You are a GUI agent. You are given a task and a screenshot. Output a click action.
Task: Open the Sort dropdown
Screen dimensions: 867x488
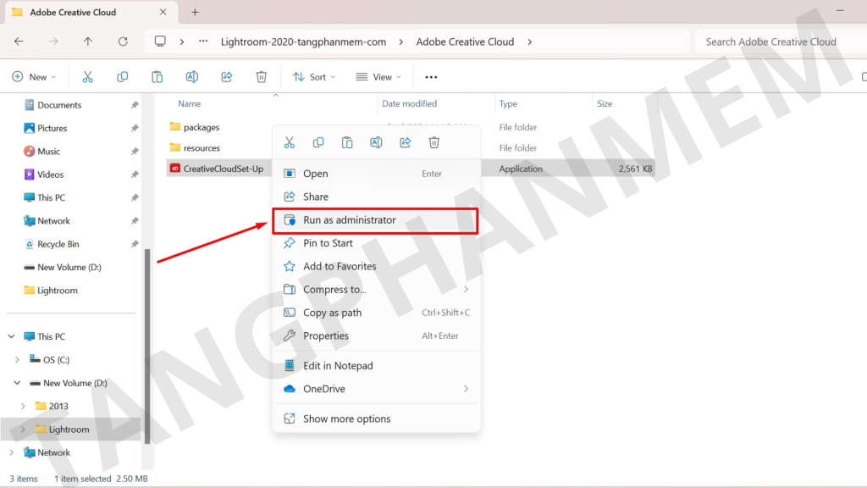[x=314, y=77]
